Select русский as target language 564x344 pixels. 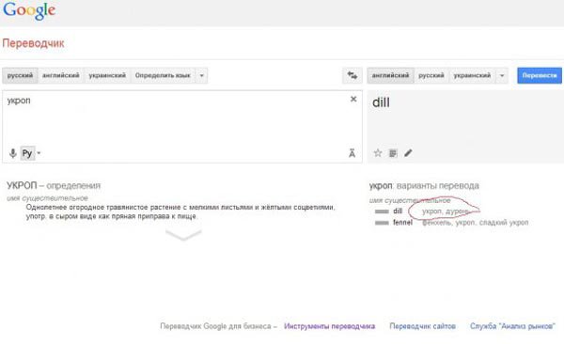pyautogui.click(x=431, y=75)
